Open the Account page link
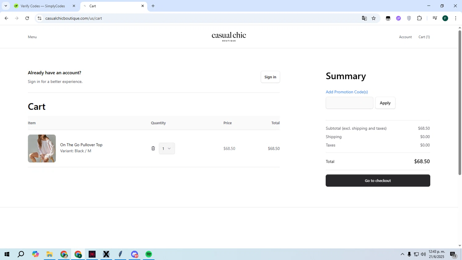 coord(405,37)
